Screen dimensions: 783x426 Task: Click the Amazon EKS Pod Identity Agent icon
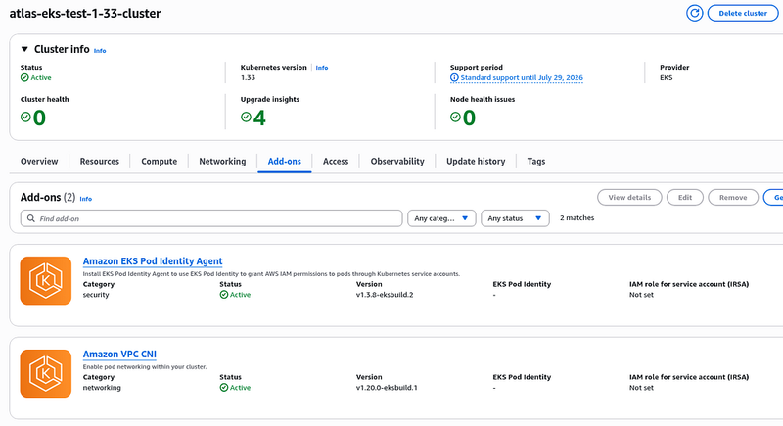[45, 281]
